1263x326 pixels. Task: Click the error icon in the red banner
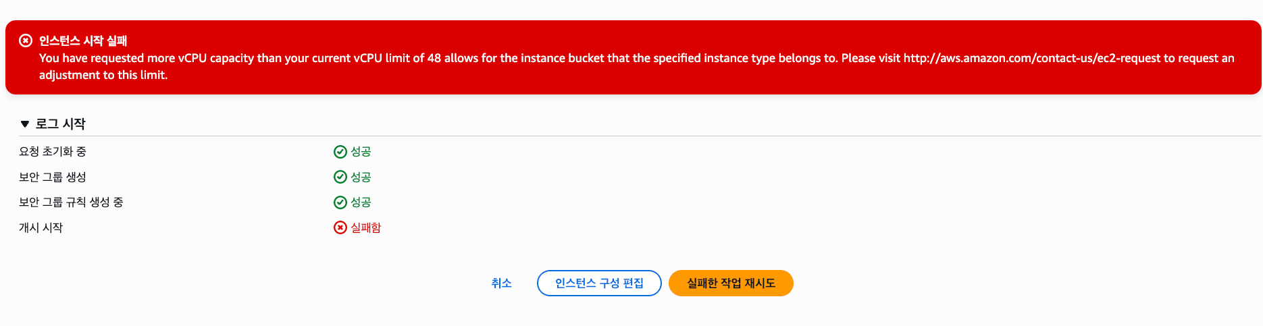pyautogui.click(x=26, y=40)
